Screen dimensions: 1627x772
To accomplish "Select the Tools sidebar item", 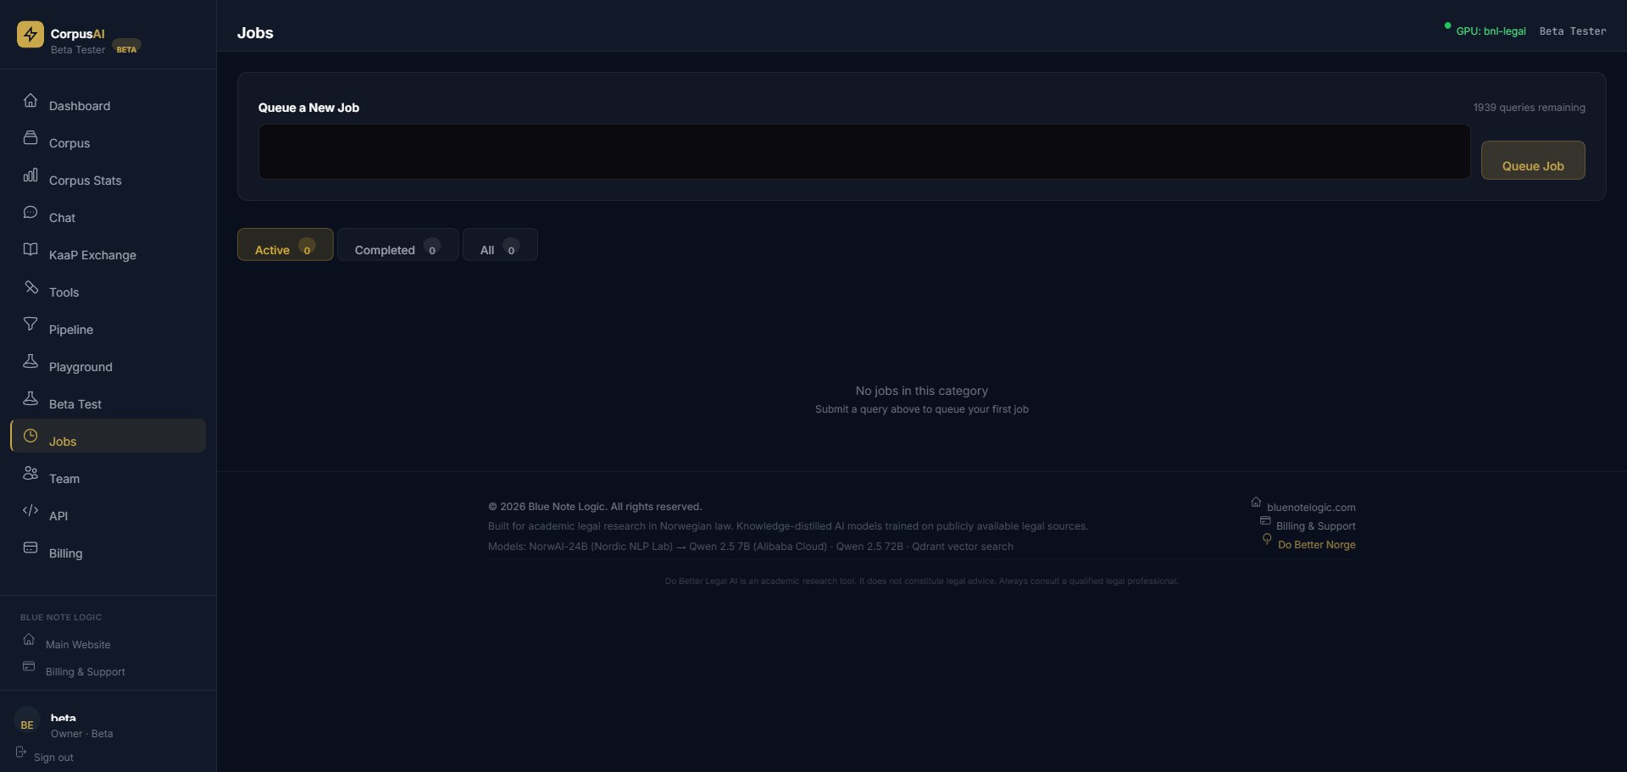I will click(x=64, y=292).
